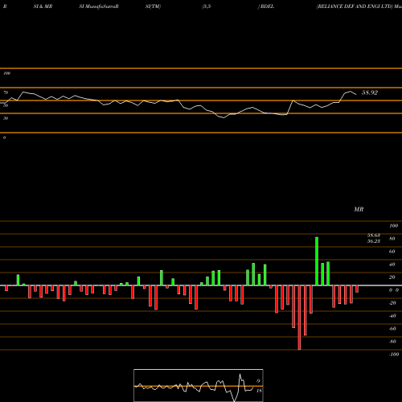This screenshot has width=402, height=402.
Task: Click the SI MunafaSutraR header text
Action: (x=99, y=6)
